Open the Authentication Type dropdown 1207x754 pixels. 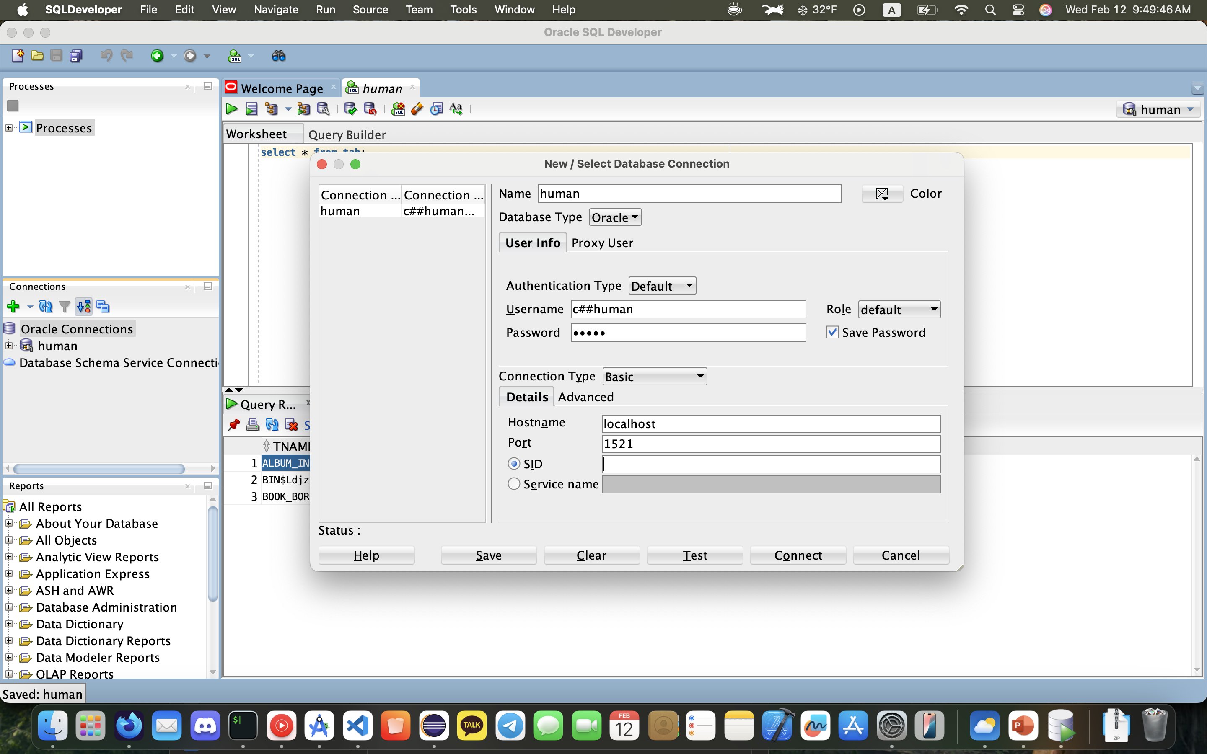click(662, 286)
